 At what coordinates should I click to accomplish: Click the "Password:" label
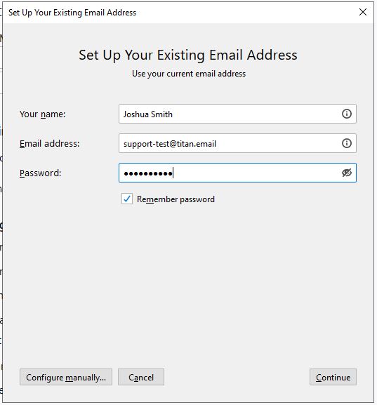pos(40,173)
